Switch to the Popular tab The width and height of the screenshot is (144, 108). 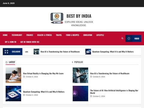[x=77, y=62]
